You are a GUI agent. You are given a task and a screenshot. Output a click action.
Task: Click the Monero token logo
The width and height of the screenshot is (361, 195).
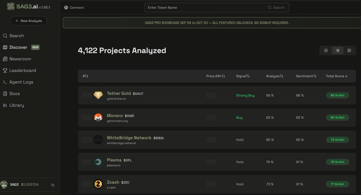[x=98, y=118]
